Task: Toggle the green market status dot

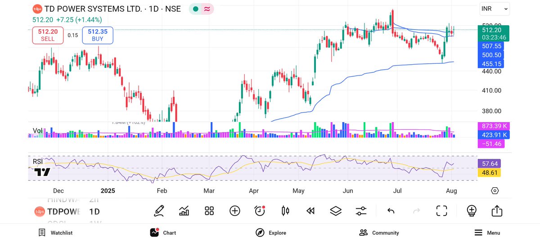Action: click(196, 9)
